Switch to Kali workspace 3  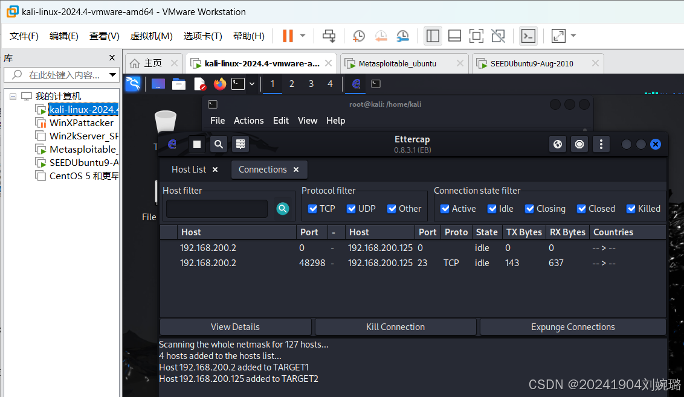click(311, 84)
